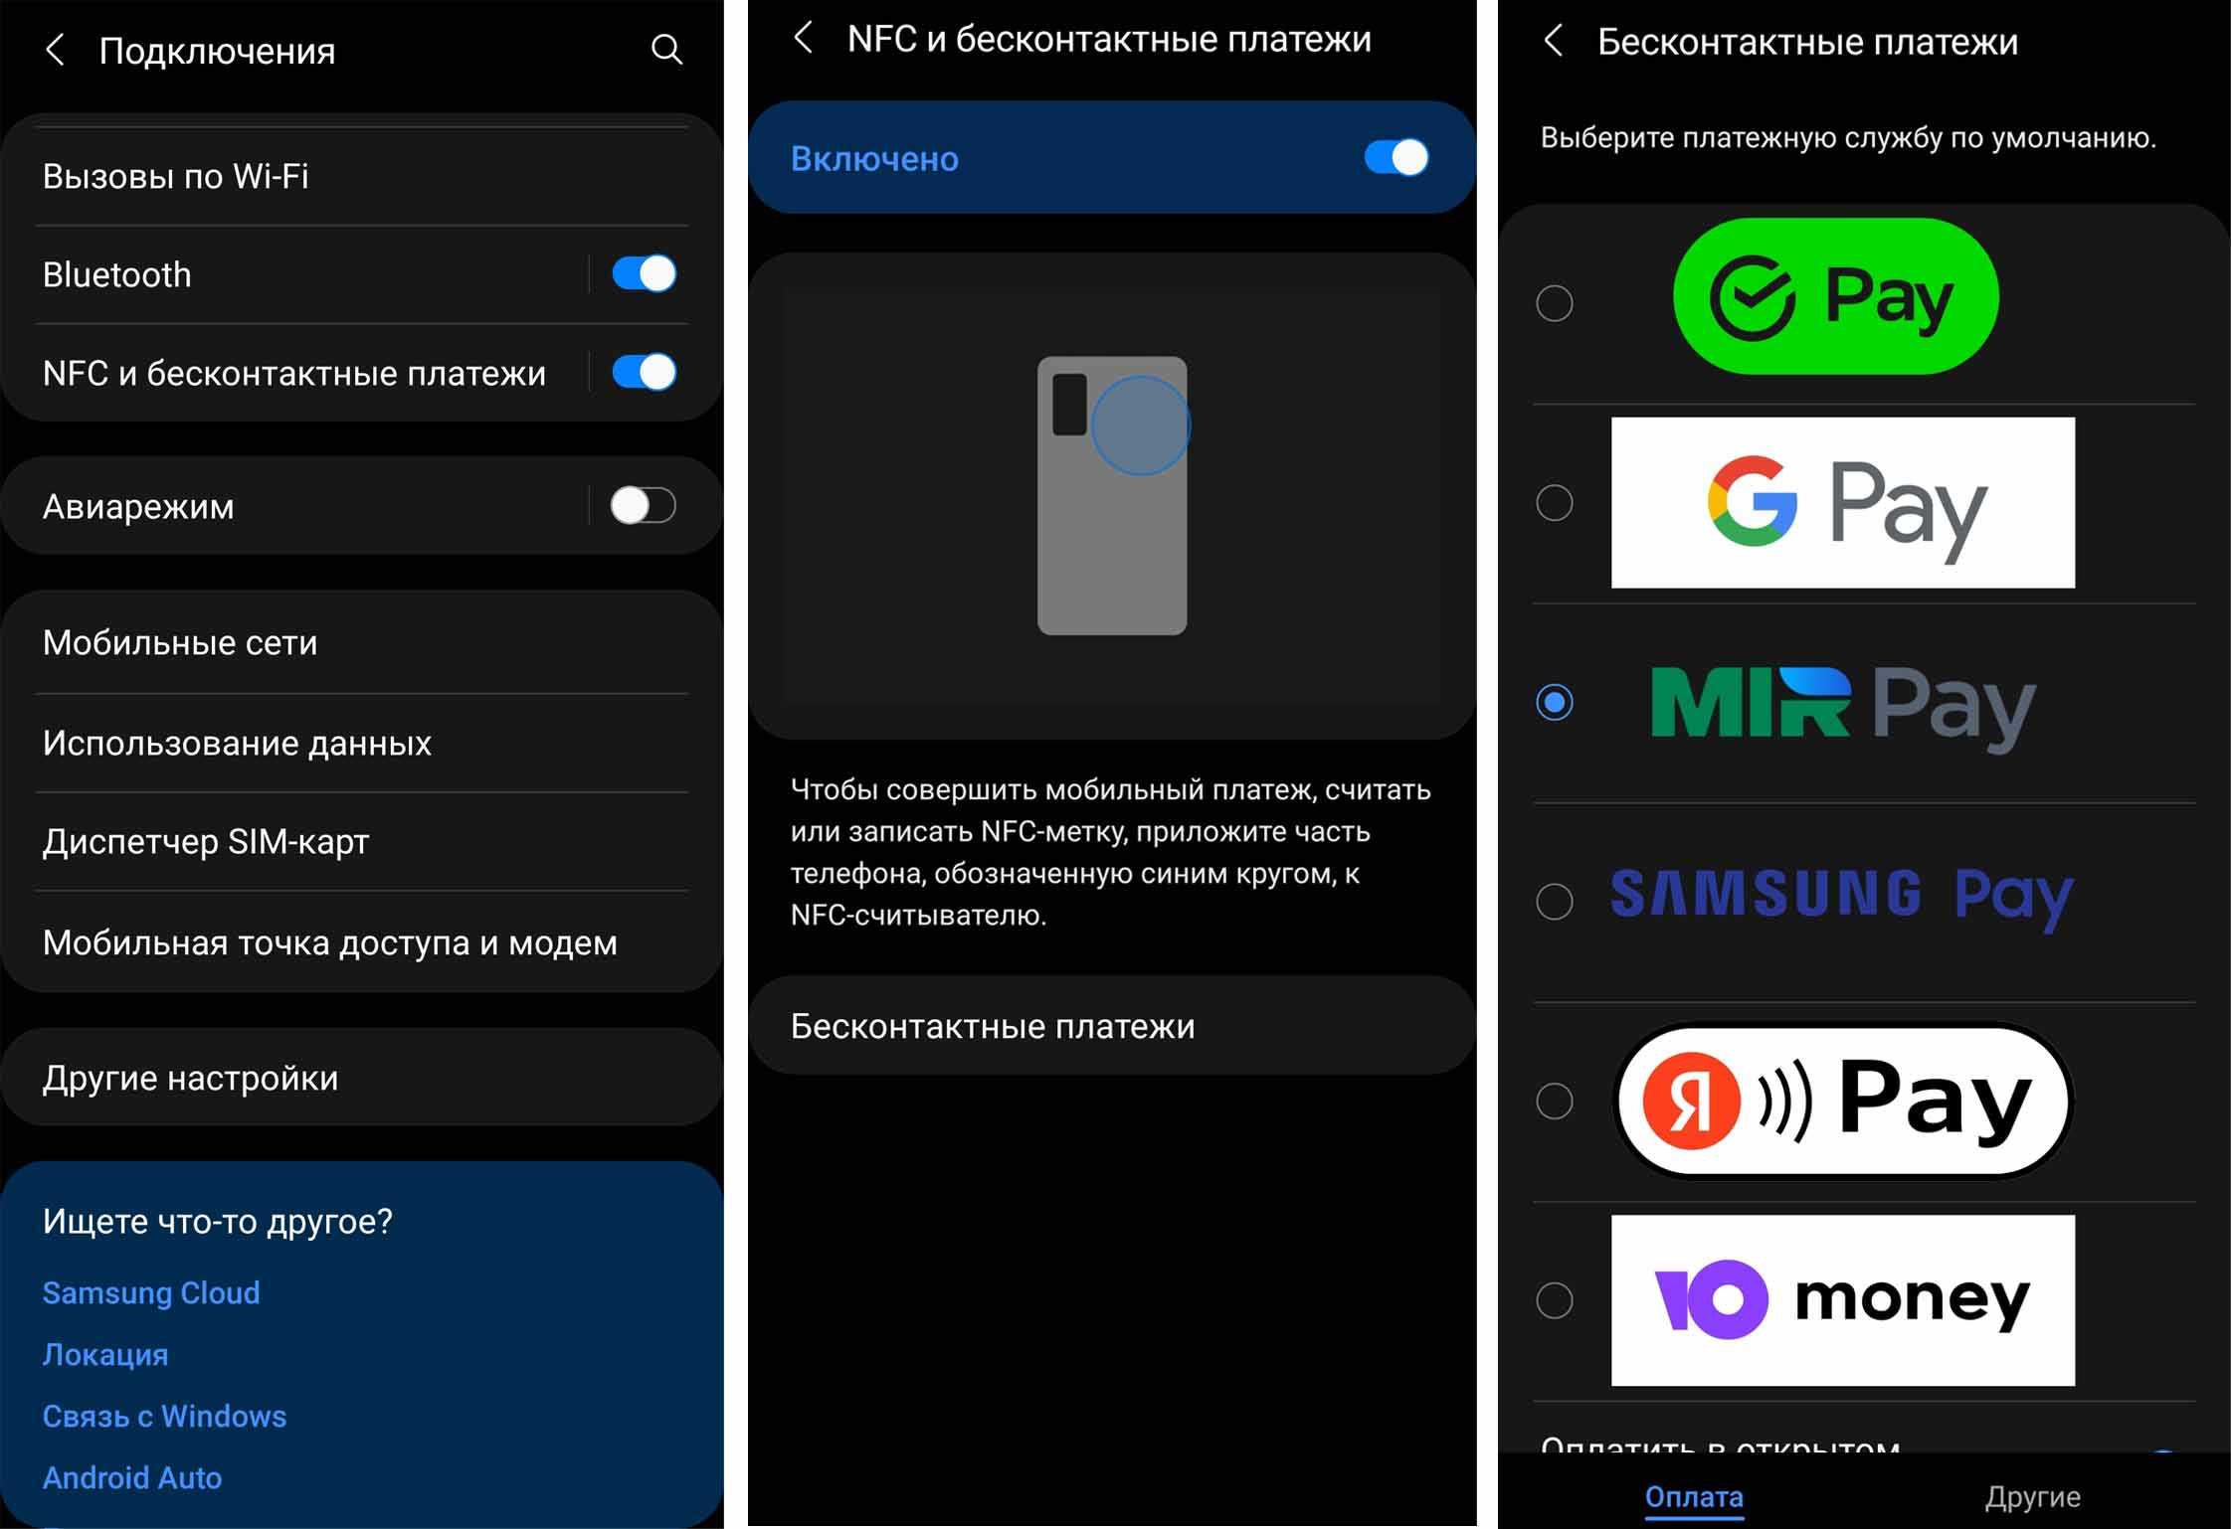Open the Samsung Cloud link
Viewport: 2231px width, 1529px height.
[x=151, y=1292]
